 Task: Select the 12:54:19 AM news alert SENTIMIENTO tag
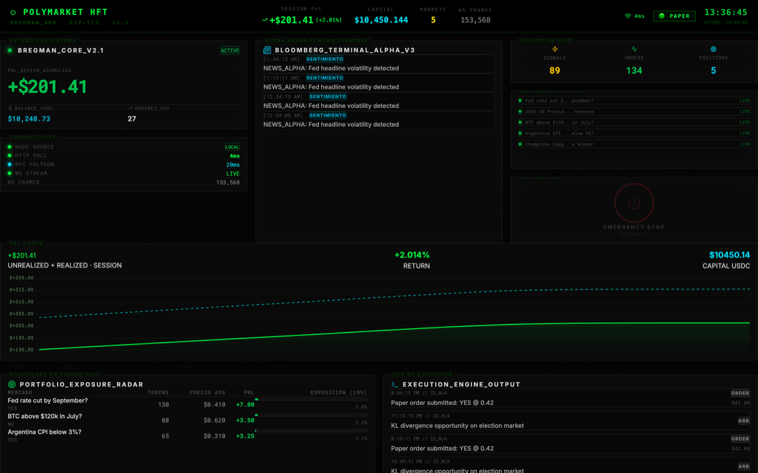click(327, 97)
